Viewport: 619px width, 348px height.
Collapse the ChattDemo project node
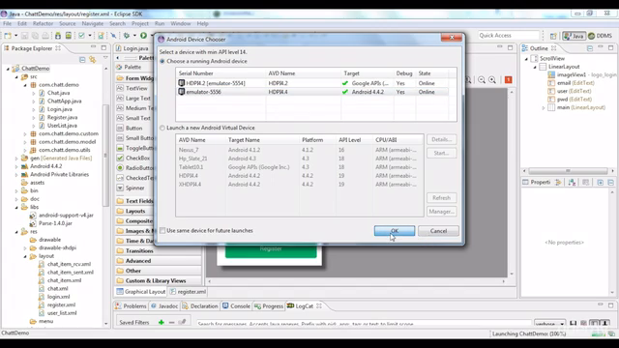click(x=8, y=69)
